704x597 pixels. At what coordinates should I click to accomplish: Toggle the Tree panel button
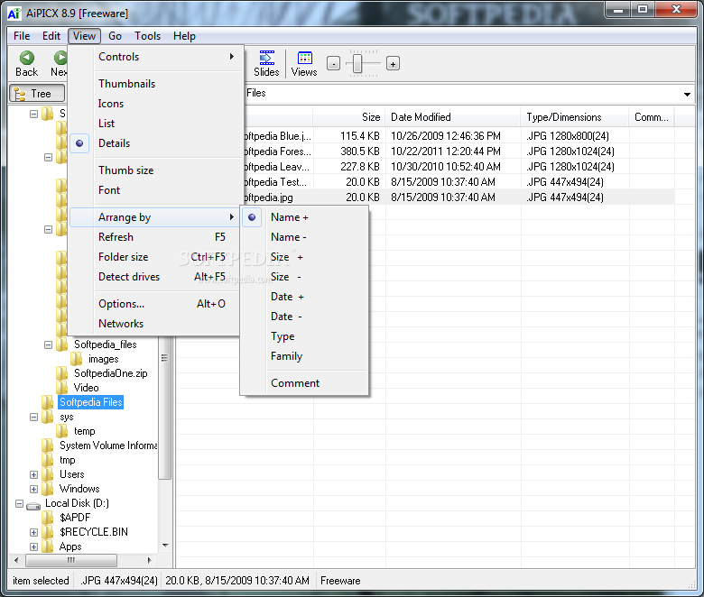tap(37, 93)
